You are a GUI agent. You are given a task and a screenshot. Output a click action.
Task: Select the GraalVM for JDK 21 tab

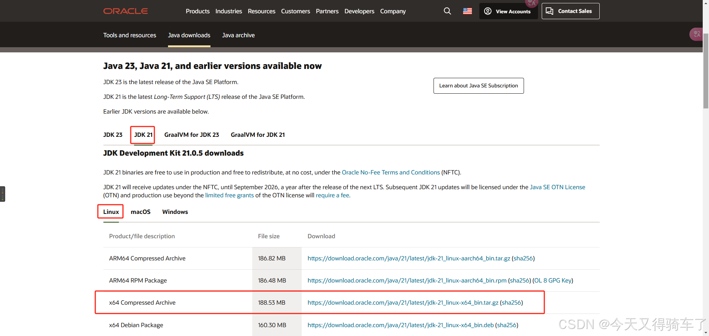(x=257, y=135)
